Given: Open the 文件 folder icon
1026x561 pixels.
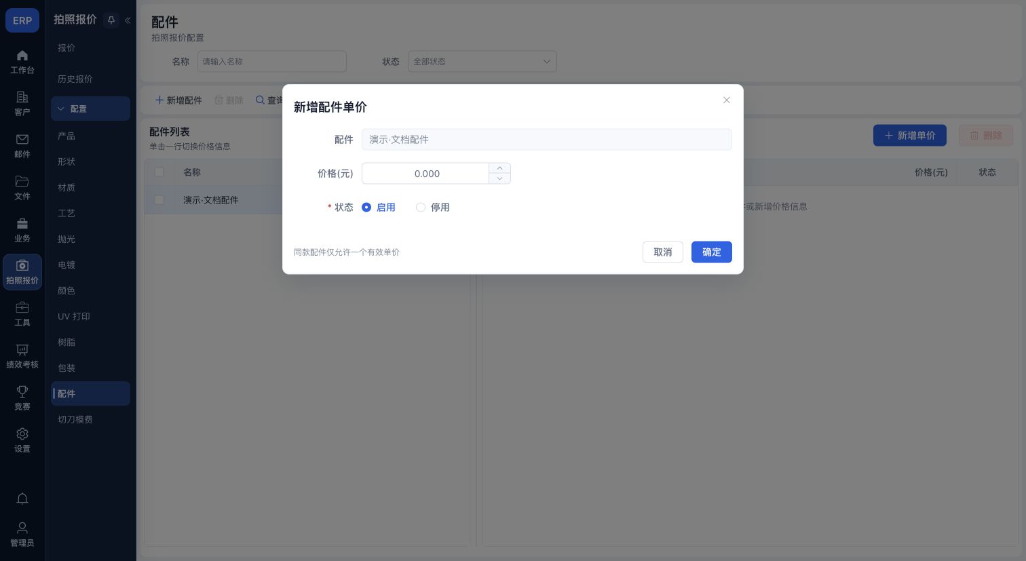Looking at the screenshot, I should click(x=22, y=181).
